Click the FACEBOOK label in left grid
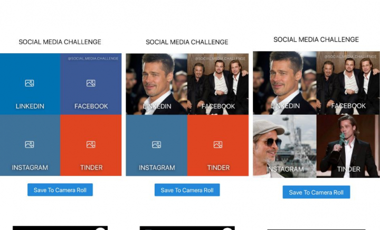 tap(91, 106)
